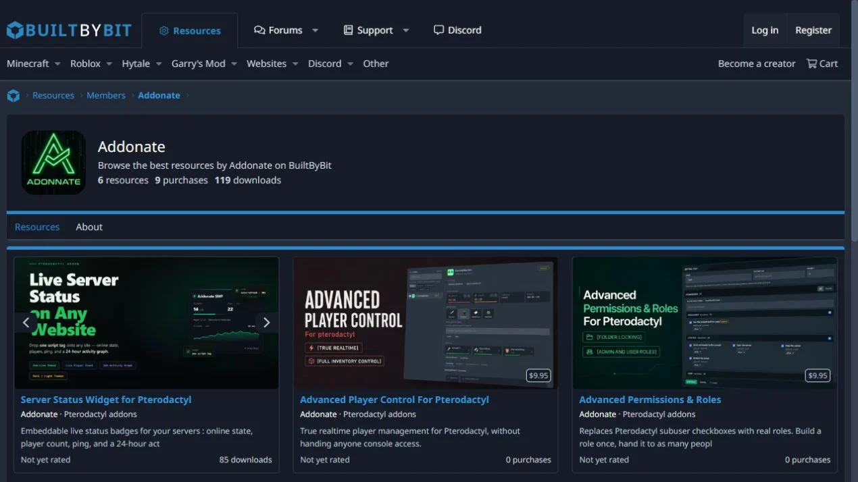
Task: Open the Discord speech icon in top bar
Action: [x=438, y=30]
